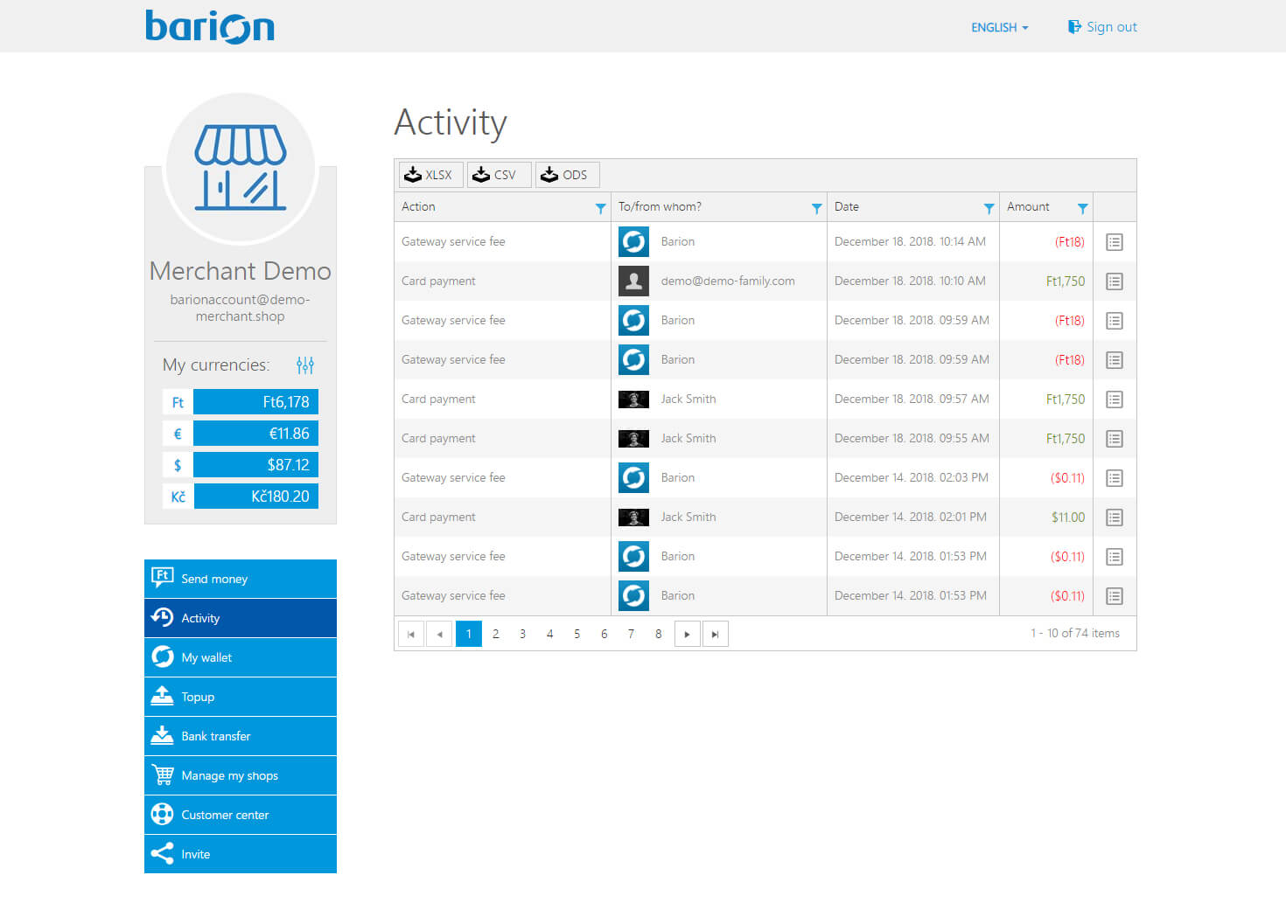Screen dimensions: 1286x903
Task: Filter the Date column
Action: tap(989, 208)
